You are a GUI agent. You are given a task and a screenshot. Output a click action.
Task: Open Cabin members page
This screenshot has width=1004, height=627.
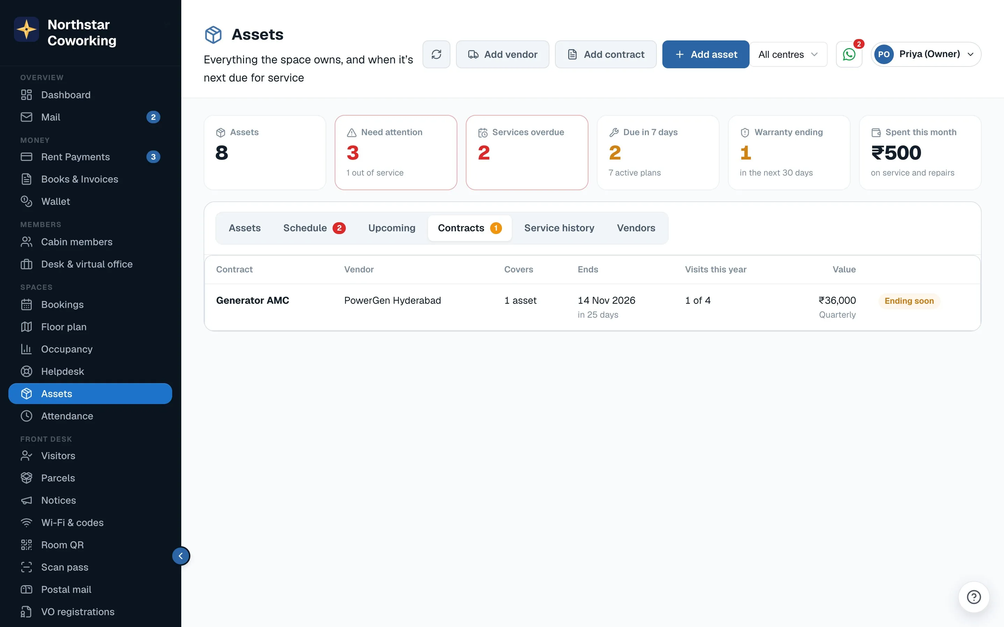pyautogui.click(x=90, y=242)
